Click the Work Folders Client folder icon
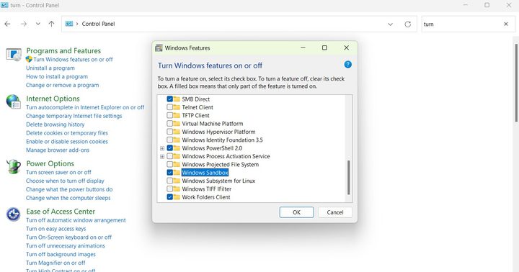The image size is (519, 272). point(177,197)
